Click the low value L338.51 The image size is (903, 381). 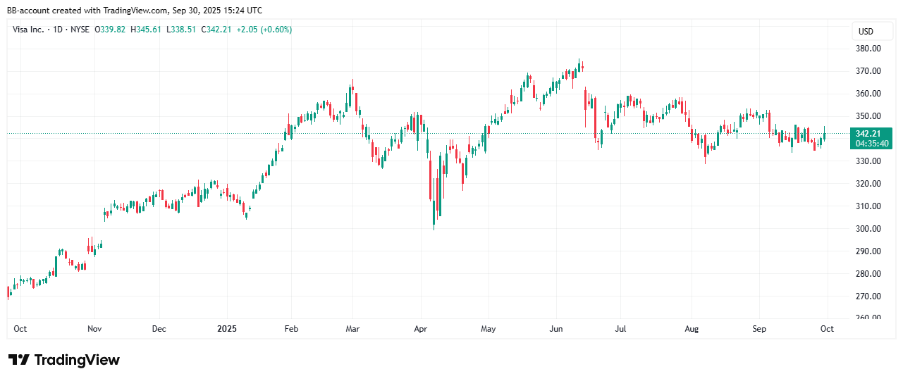181,30
